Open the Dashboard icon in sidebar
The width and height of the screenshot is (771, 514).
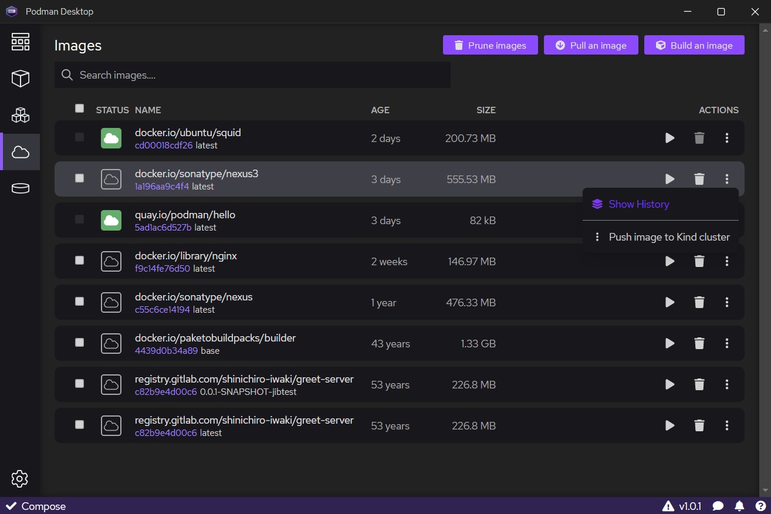20,42
